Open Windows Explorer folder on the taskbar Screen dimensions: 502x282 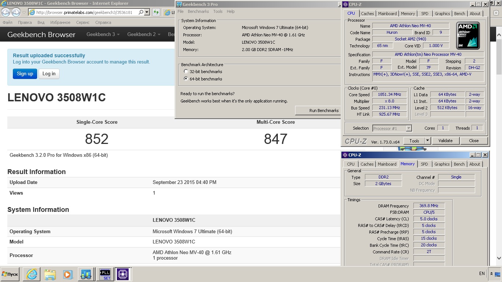[50, 274]
